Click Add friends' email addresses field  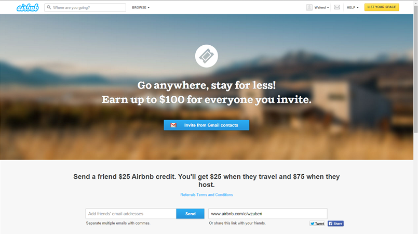click(x=131, y=214)
